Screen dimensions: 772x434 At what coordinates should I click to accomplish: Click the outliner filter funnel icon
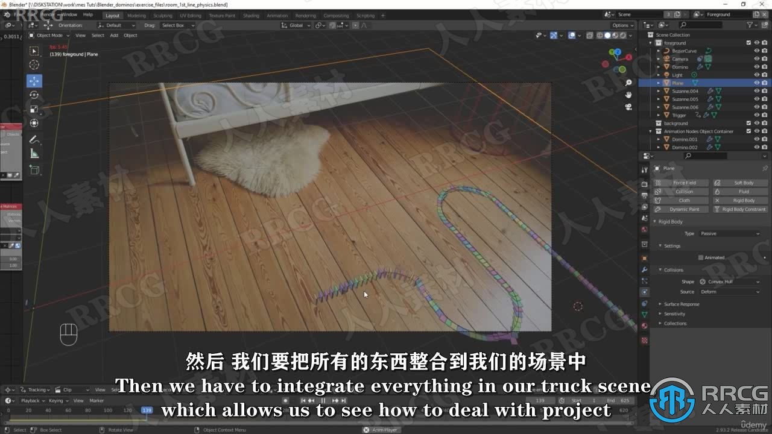750,25
